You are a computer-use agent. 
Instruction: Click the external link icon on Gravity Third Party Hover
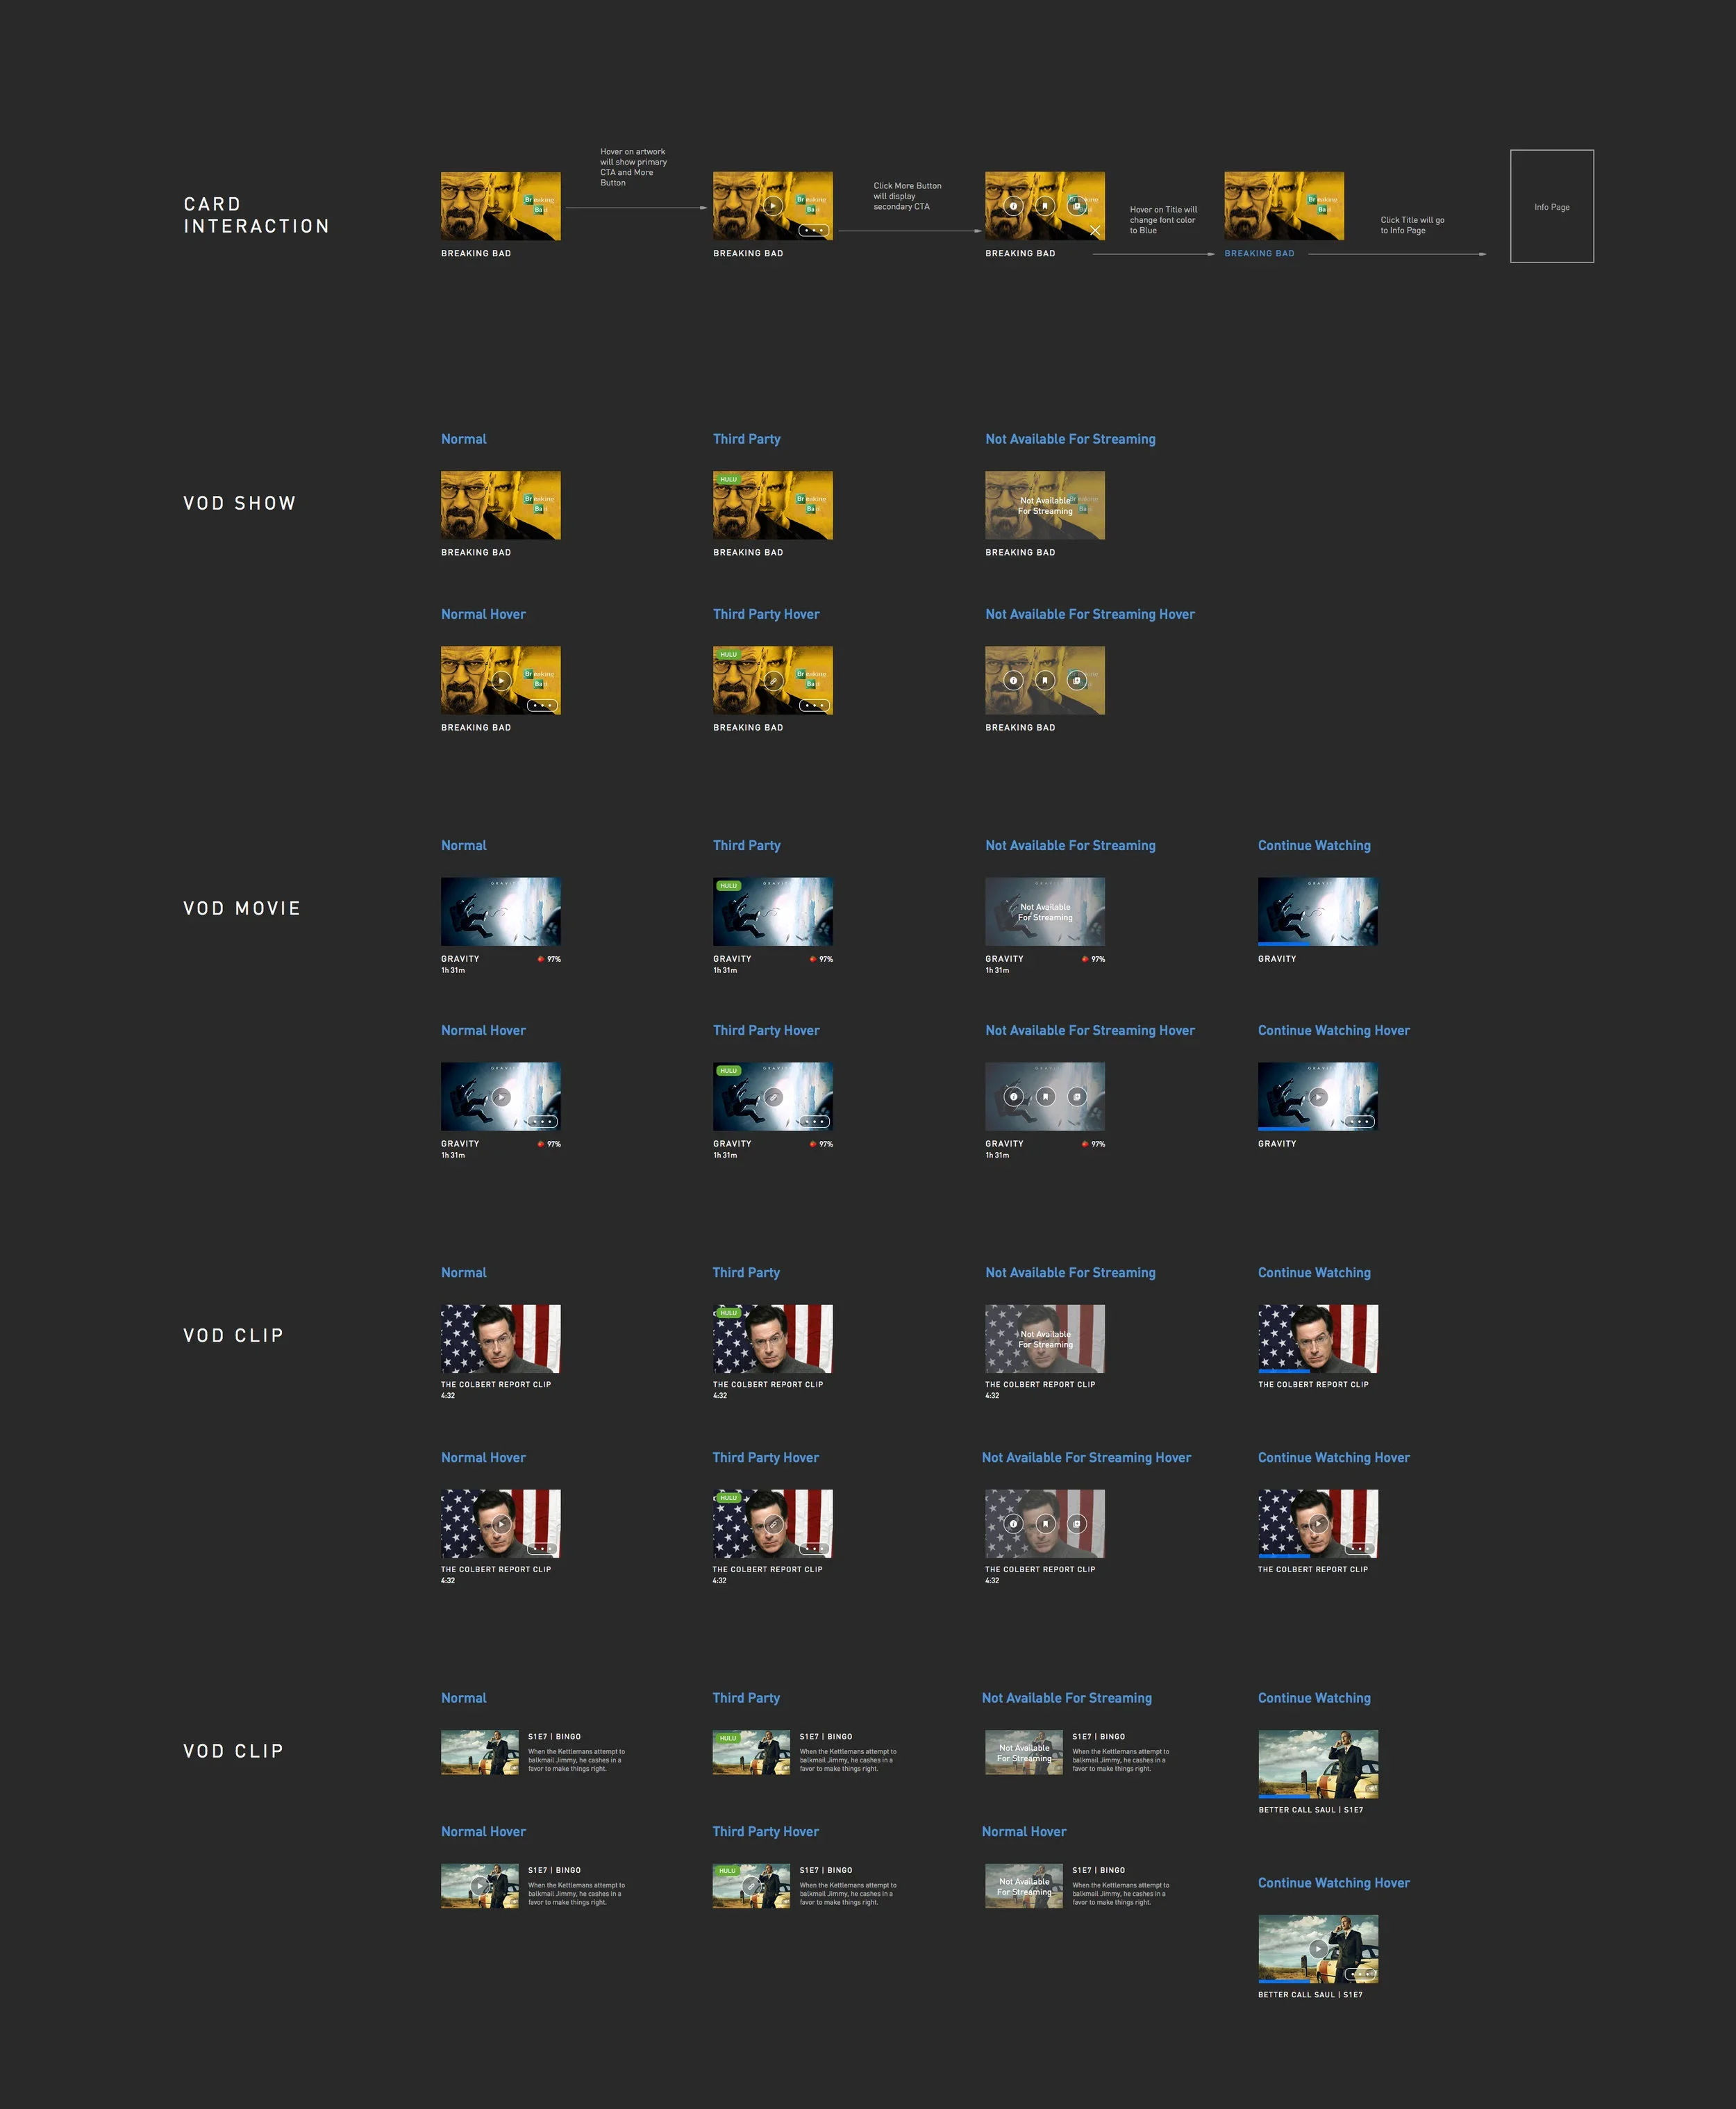click(x=773, y=1097)
